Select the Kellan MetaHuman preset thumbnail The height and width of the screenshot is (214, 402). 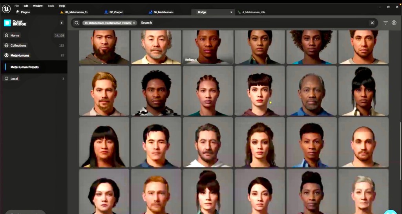(208, 47)
